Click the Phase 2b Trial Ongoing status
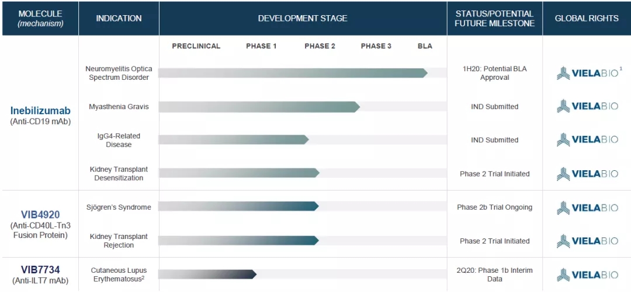Viewport: 631px width, 292px height. coord(494,207)
